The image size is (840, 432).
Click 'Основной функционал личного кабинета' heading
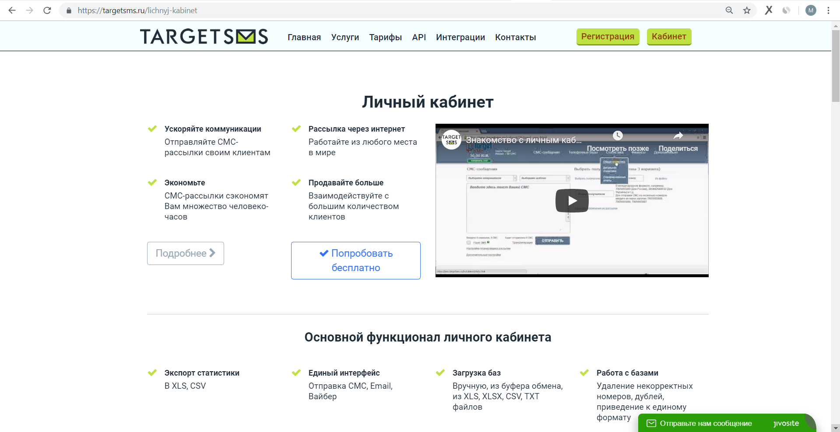pos(428,337)
